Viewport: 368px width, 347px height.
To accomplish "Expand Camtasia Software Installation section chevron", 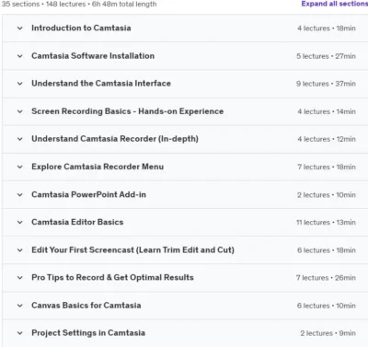I will pos(20,56).
